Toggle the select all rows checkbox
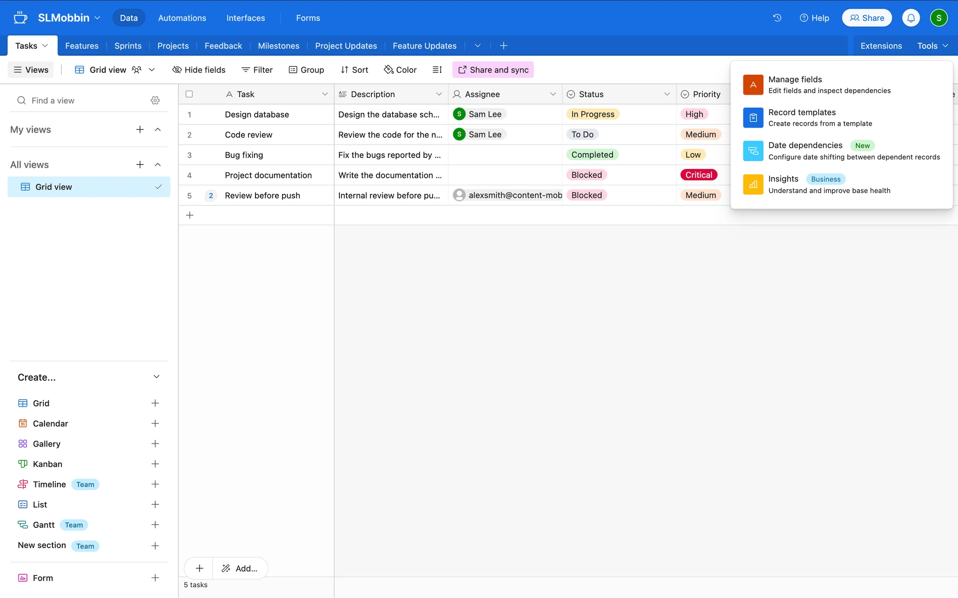The height and width of the screenshot is (598, 958). click(189, 94)
